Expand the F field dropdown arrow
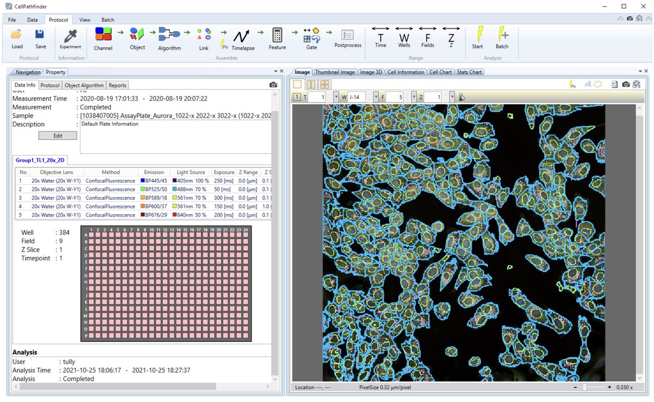This screenshot has height=402, width=654. (414, 97)
